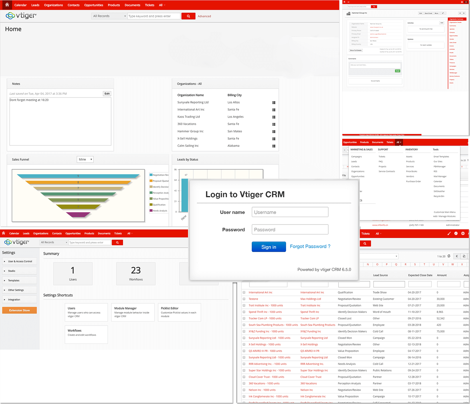Open Calendar tab in Home window navbar
Viewport: 470px width, 404px height.
tap(21, 5)
